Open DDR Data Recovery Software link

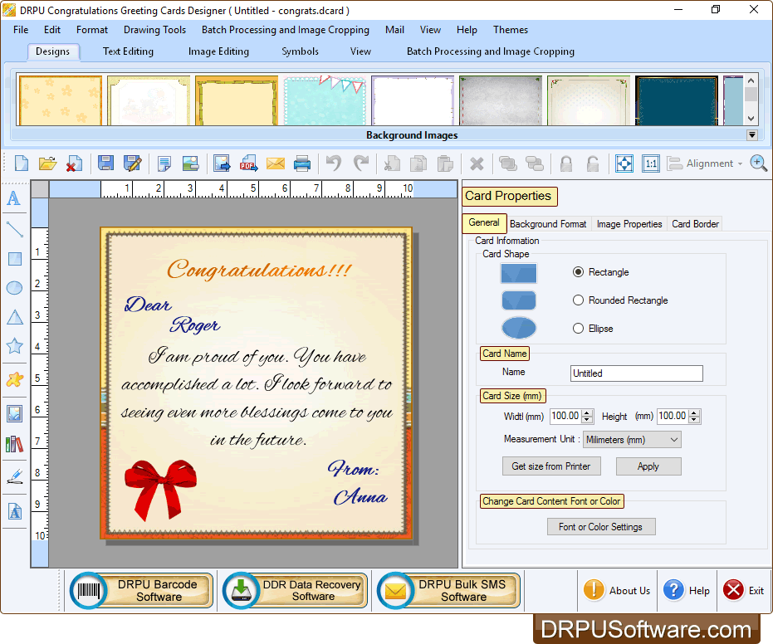295,590
